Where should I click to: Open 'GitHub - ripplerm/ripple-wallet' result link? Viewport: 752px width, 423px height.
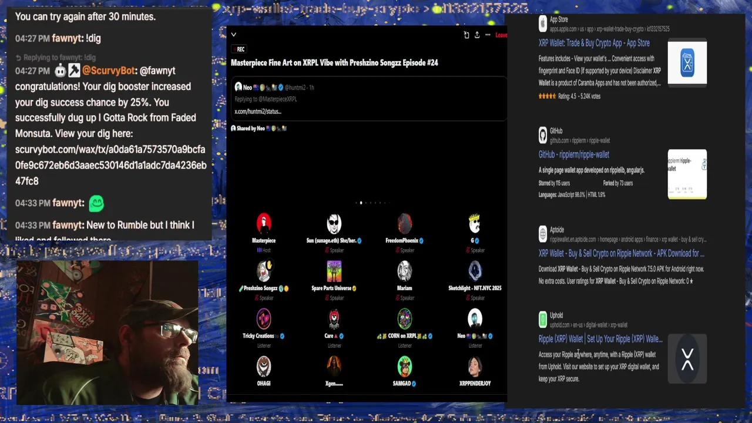pyautogui.click(x=574, y=155)
